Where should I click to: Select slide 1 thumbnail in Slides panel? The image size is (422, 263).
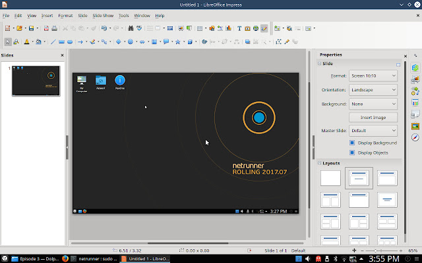pyautogui.click(x=36, y=82)
